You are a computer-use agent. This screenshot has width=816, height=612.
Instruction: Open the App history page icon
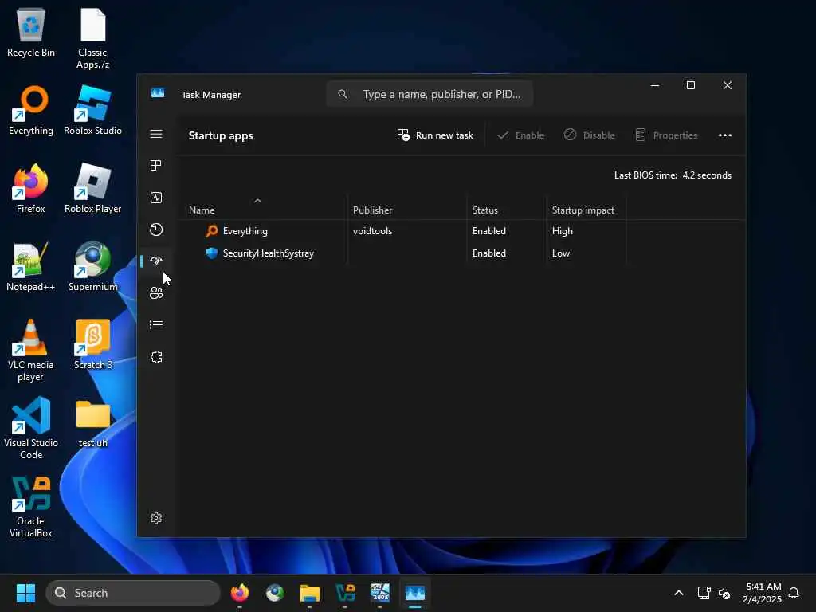coord(156,229)
